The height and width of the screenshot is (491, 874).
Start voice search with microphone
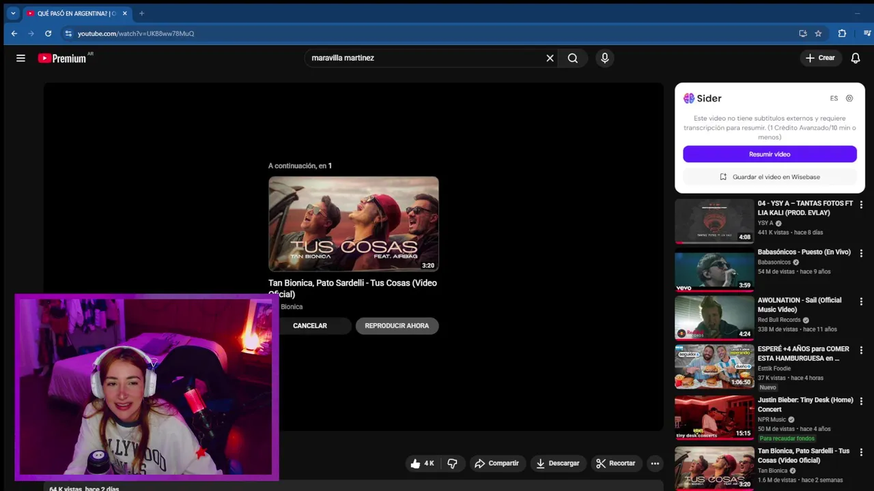coord(604,58)
